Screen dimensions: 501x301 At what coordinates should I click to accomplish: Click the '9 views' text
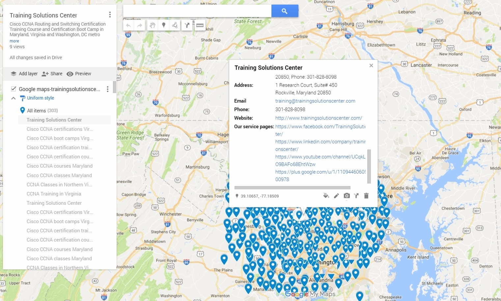click(17, 47)
